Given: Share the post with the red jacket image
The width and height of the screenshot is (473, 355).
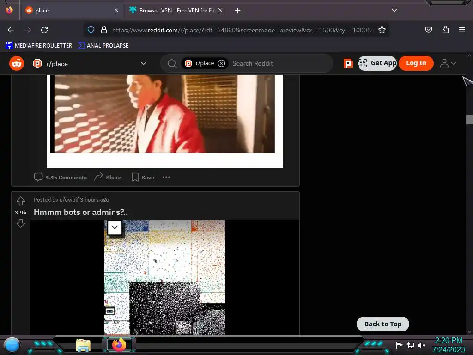Looking at the screenshot, I should [x=108, y=177].
